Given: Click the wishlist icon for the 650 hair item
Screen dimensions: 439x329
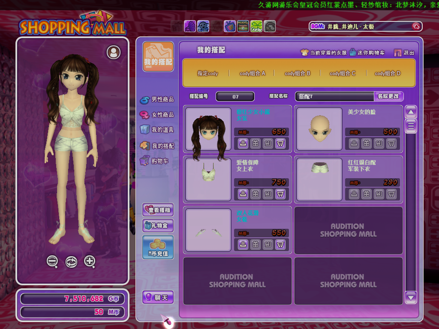Looking at the screenshot, I should coord(268,144).
